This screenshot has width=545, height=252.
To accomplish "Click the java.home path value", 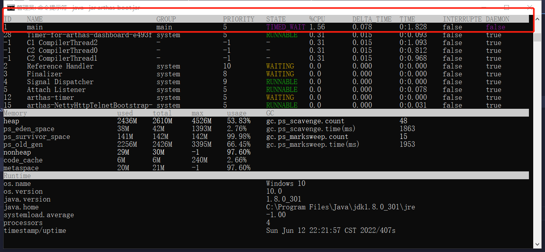I will tap(340, 207).
